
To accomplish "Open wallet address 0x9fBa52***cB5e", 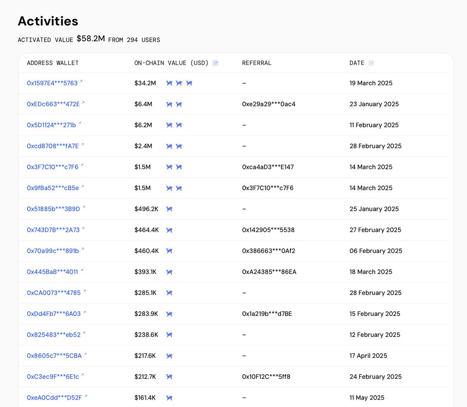I will (x=53, y=188).
